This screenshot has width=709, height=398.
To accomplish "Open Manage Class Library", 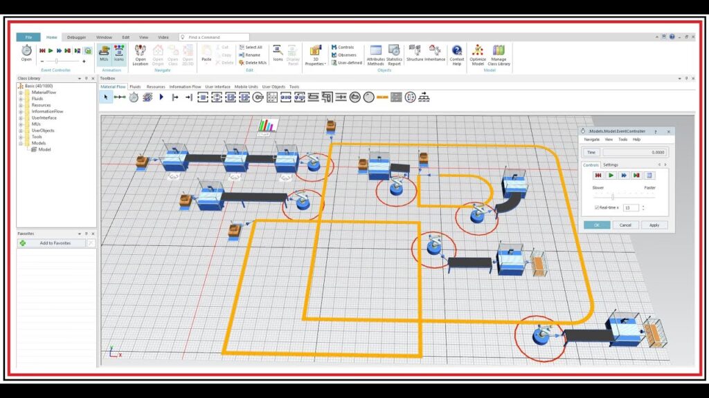I will (x=499, y=53).
